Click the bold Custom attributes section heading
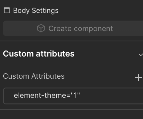The image size is (143, 119). pos(39,54)
